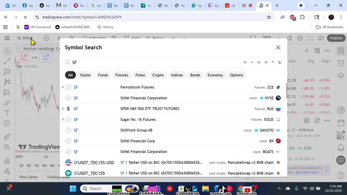Select the trend line drawing tool
347x195 pixels.
tap(7, 61)
